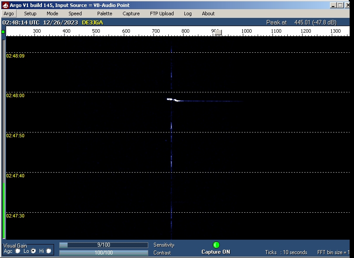Click the Capture ON label
Viewport: 354px width, 258px height.
[x=216, y=252]
